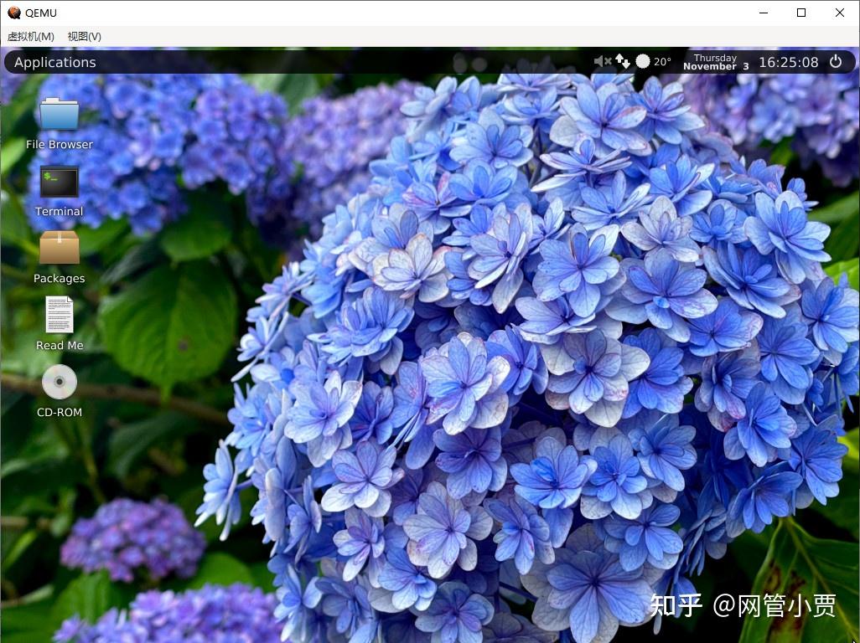Maximize the QEMU window
This screenshot has height=643, width=860.
pos(801,13)
